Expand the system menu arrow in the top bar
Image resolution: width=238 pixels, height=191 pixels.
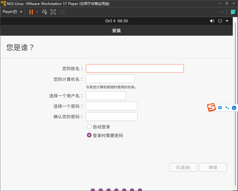[x=227, y=21]
